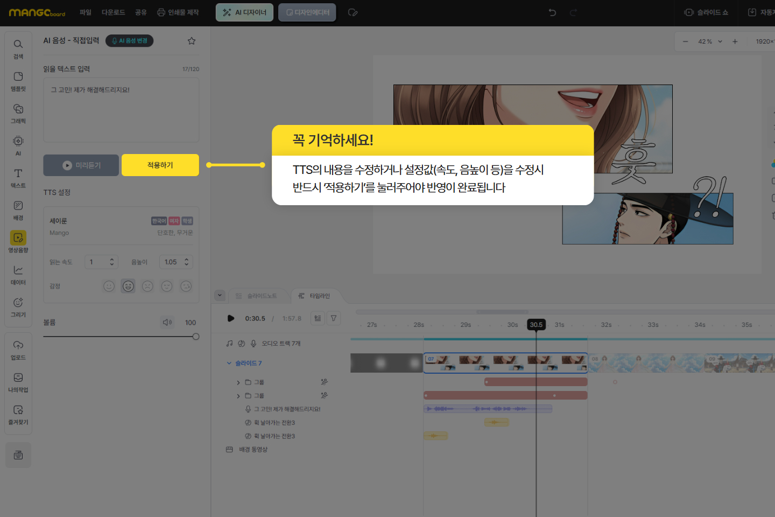Click the volume slider handle
Image resolution: width=775 pixels, height=517 pixels.
tap(196, 337)
